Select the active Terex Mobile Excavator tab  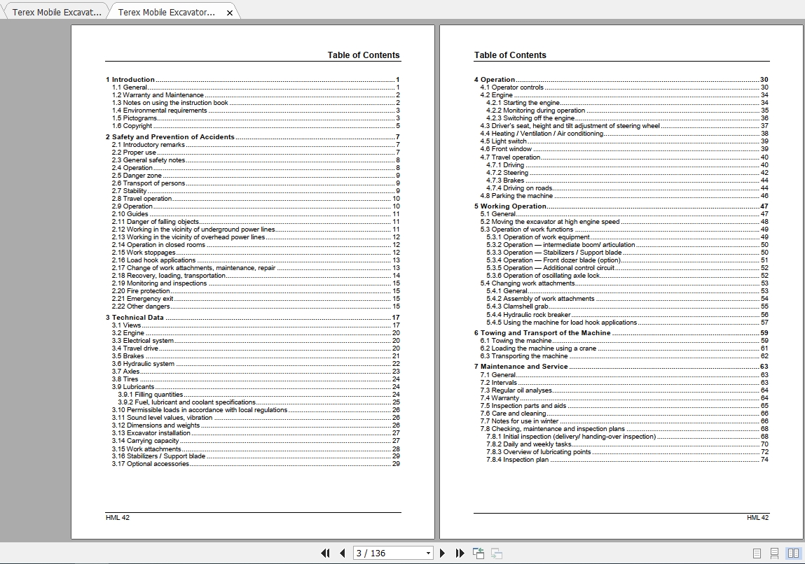pos(166,13)
